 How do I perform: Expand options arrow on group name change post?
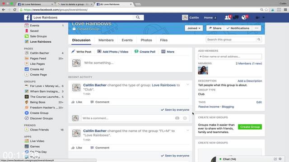tap(188, 130)
